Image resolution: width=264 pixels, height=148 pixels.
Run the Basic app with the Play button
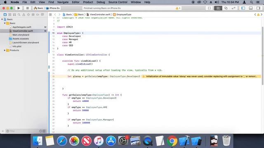click(x=19, y=8)
